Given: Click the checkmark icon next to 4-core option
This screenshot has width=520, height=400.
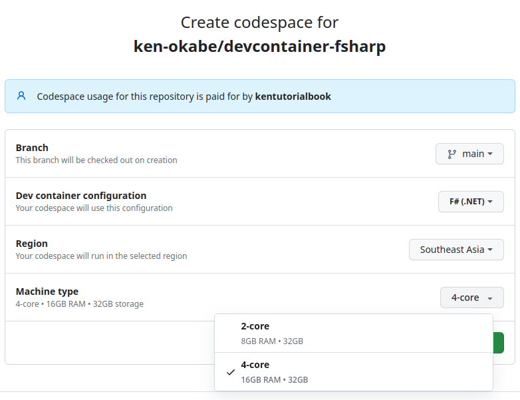Looking at the screenshot, I should pos(230,372).
